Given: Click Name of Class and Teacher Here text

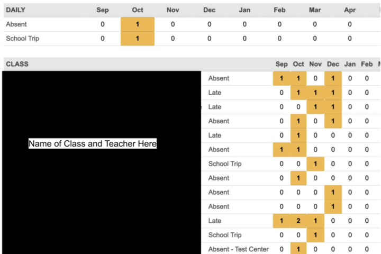Looking at the screenshot, I should click(93, 144).
